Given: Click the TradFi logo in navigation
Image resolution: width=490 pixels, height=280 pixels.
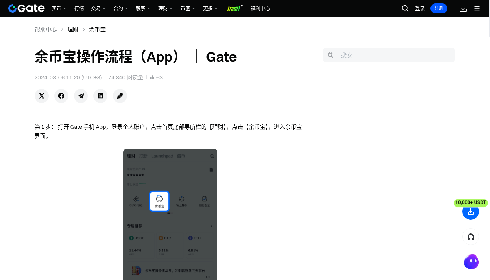Looking at the screenshot, I should click(x=235, y=8).
